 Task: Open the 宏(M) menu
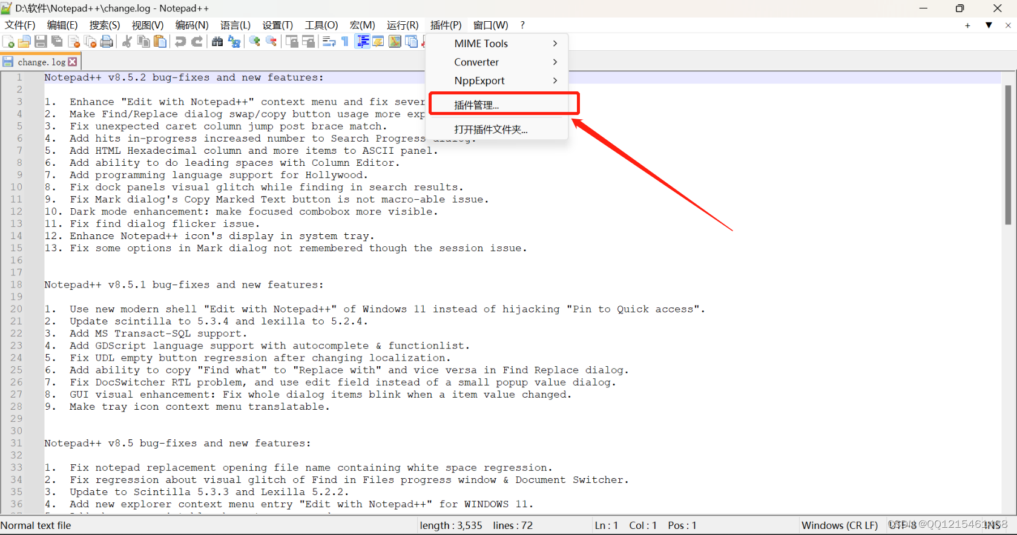(363, 25)
